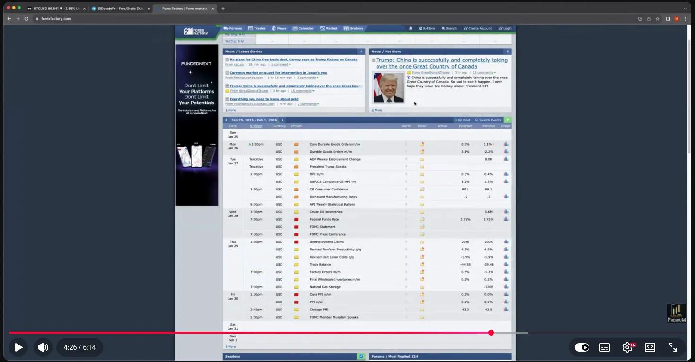Click the Login link

(x=505, y=28)
